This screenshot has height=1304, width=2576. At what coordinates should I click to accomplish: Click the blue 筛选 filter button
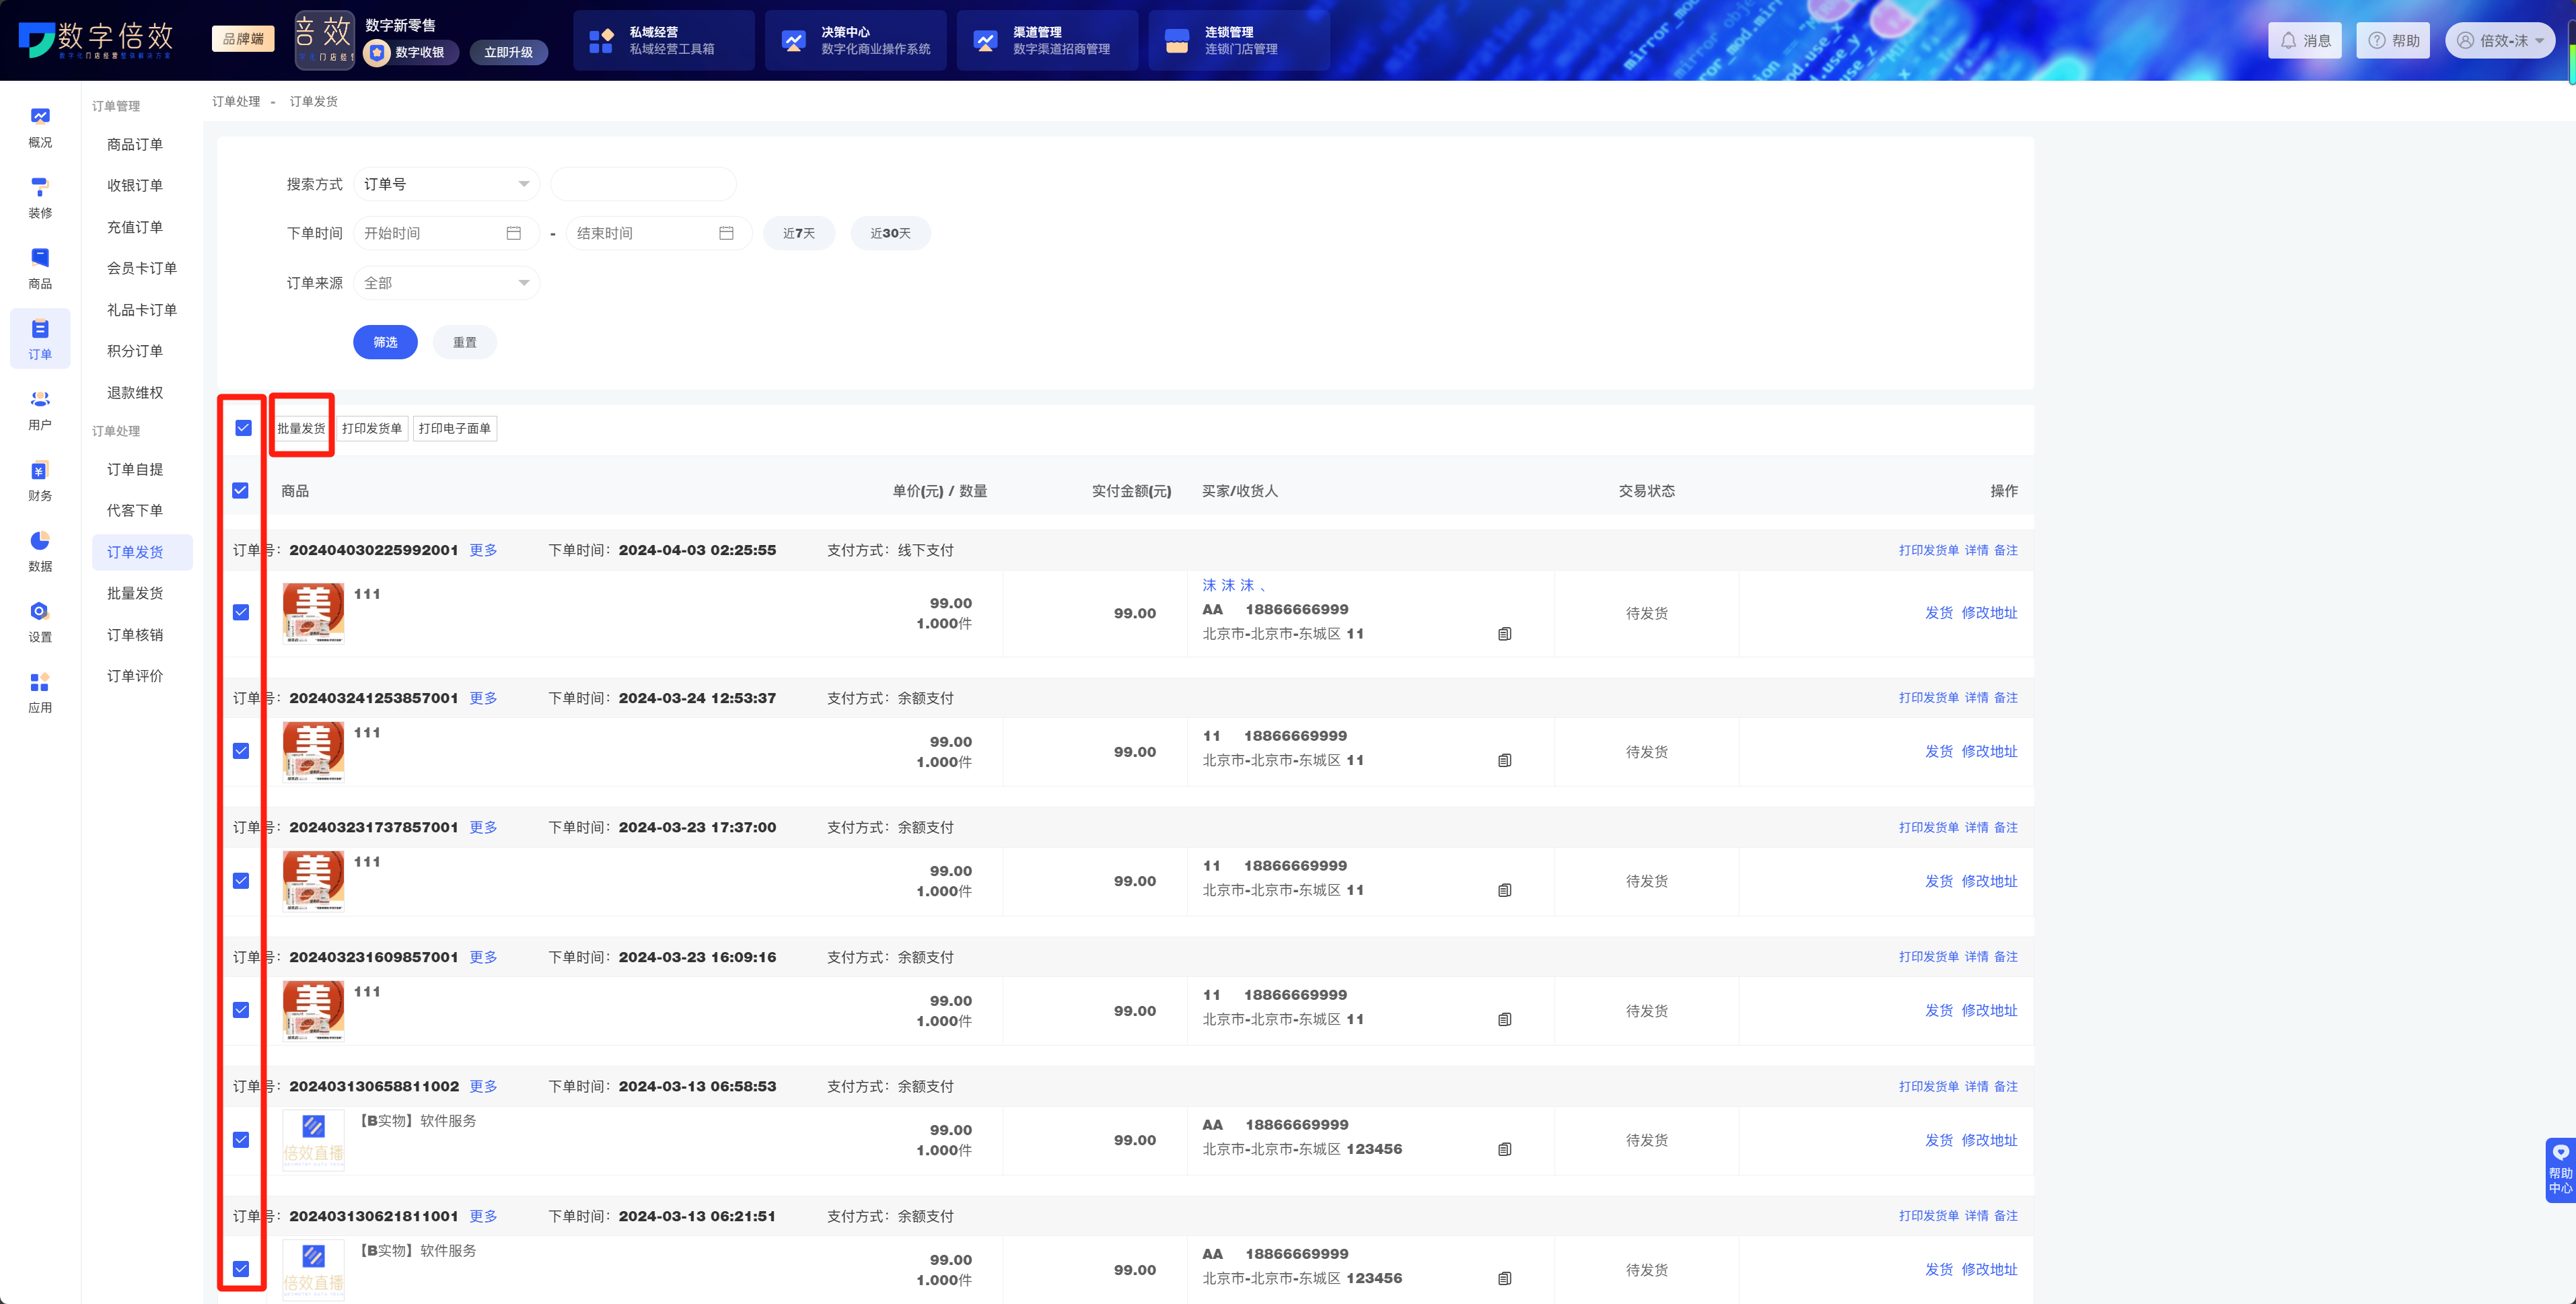pyautogui.click(x=385, y=342)
